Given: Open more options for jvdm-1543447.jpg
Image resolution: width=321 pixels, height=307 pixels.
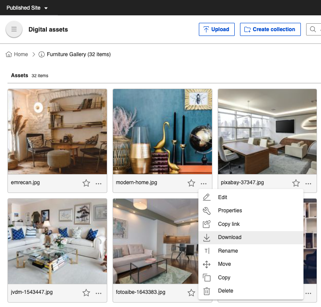Looking at the screenshot, I should pos(99,293).
